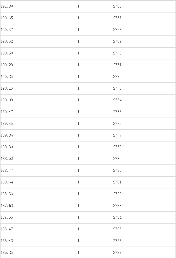Click the rank number 2772
Viewport: 176px width, 258px height.
click(x=117, y=77)
